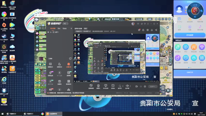206x116 pixels.
Task: Open notifications bell icon
Action: (152, 30)
